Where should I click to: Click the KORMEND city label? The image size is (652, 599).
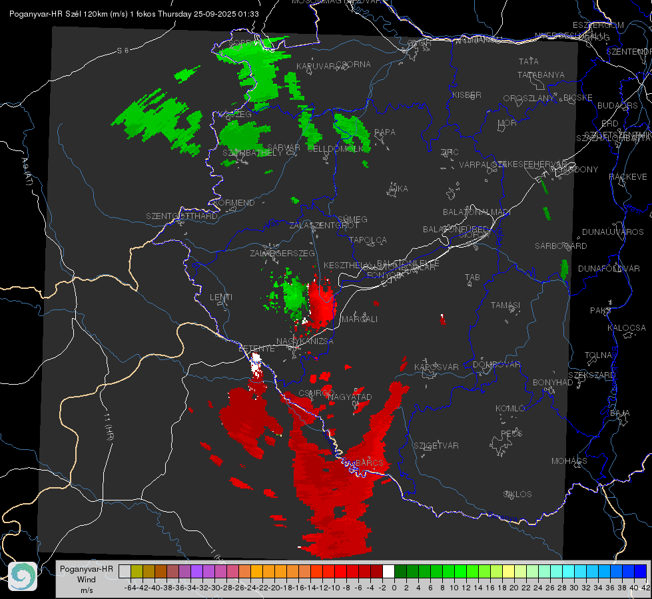(x=233, y=203)
